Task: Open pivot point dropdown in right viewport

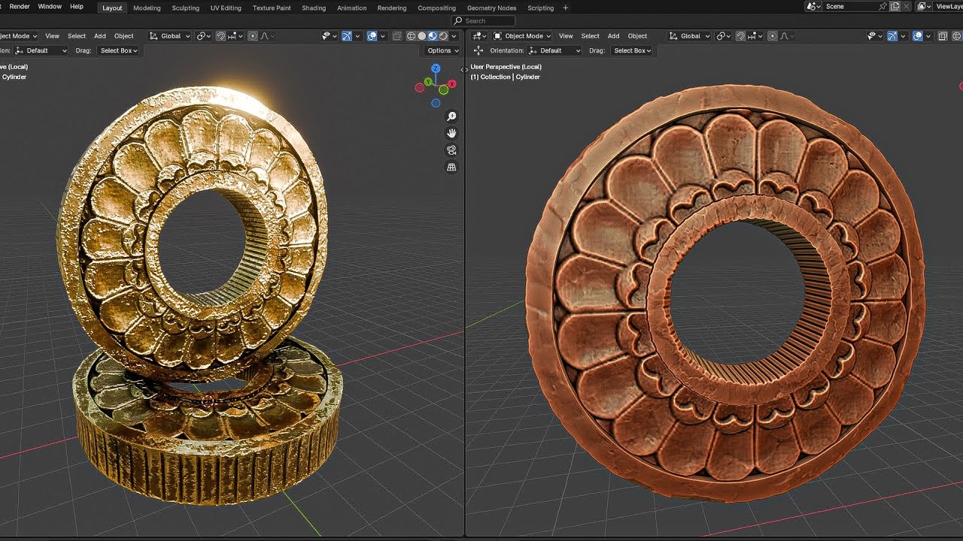Action: [x=724, y=36]
